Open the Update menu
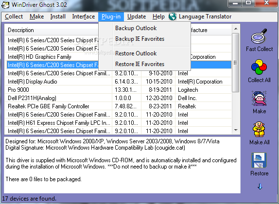279x204 pixels. pyautogui.click(x=137, y=17)
